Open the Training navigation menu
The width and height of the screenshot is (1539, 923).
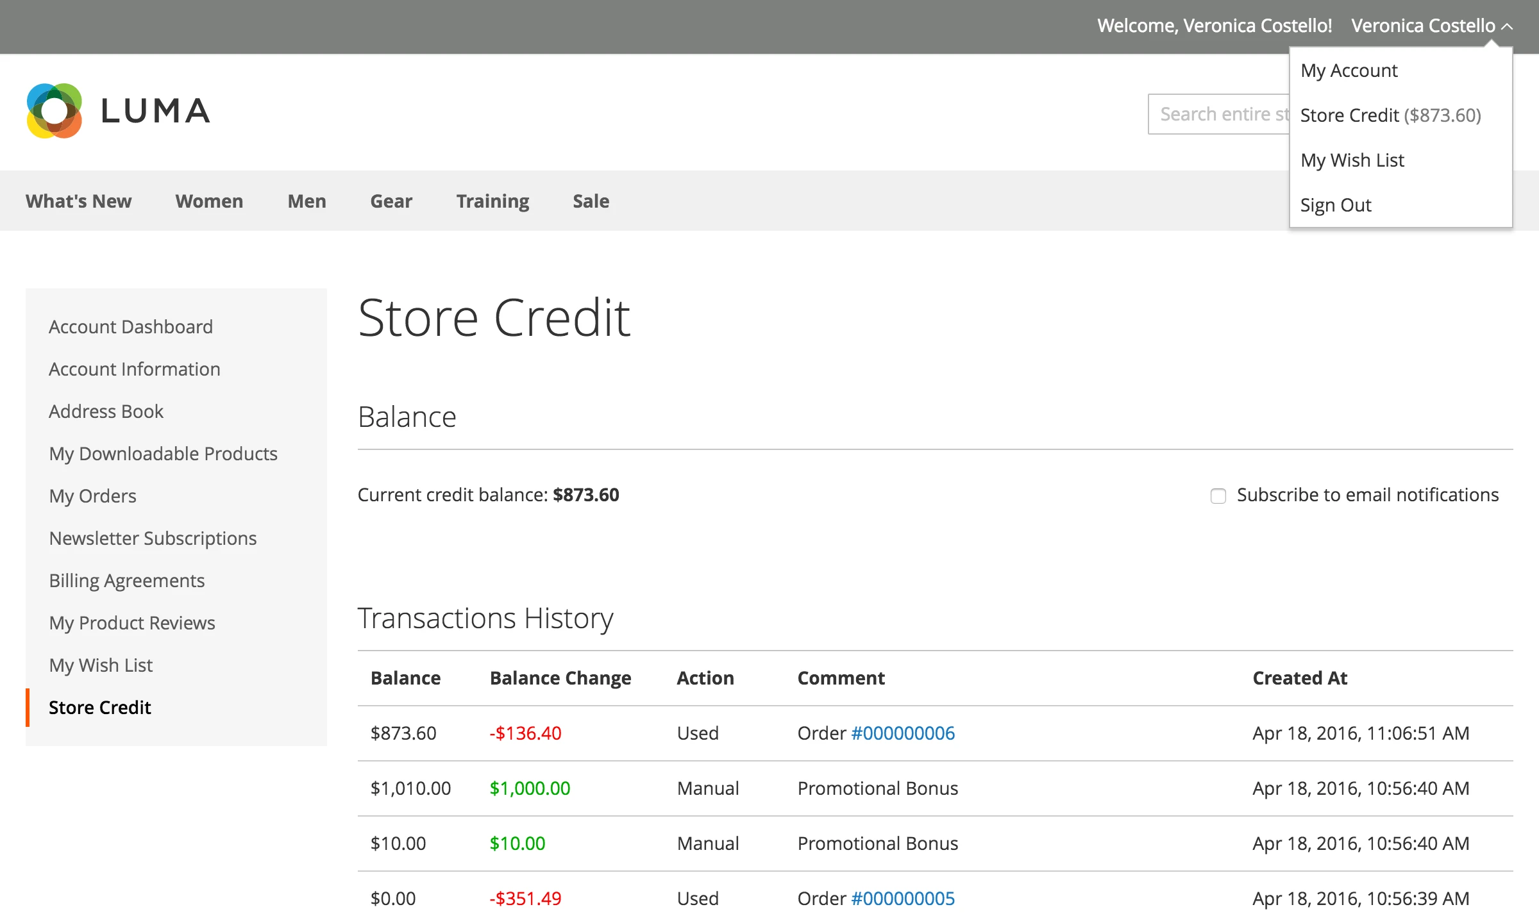[x=492, y=201]
